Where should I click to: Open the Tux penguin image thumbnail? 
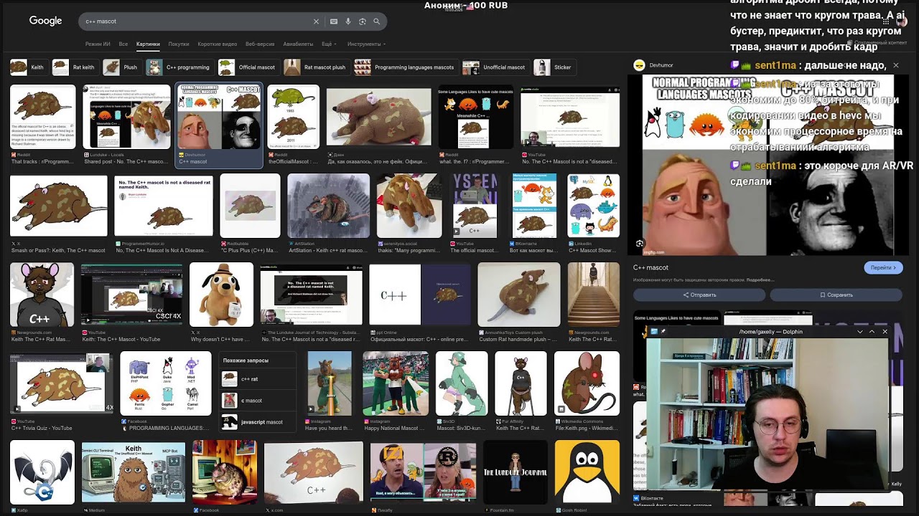[587, 472]
